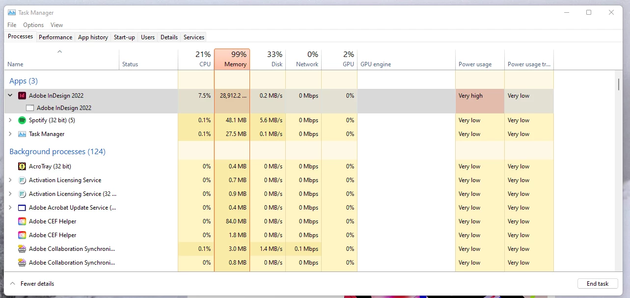This screenshot has height=298, width=630.
Task: Click the 0.8 MB Adobe Collaboration Synchronizer icon
Action: pos(22,263)
